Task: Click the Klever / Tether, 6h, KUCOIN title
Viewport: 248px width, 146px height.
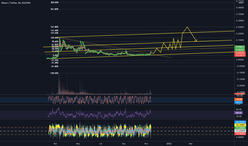Action: point(16,3)
